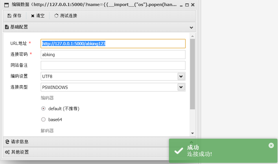Viewport: 278px width, 164px height.
Task: Click the 编辑数据 window title text
Action: coord(94,5)
